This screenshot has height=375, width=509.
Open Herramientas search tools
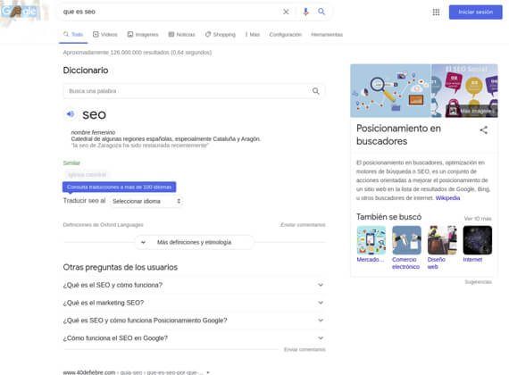tap(327, 35)
